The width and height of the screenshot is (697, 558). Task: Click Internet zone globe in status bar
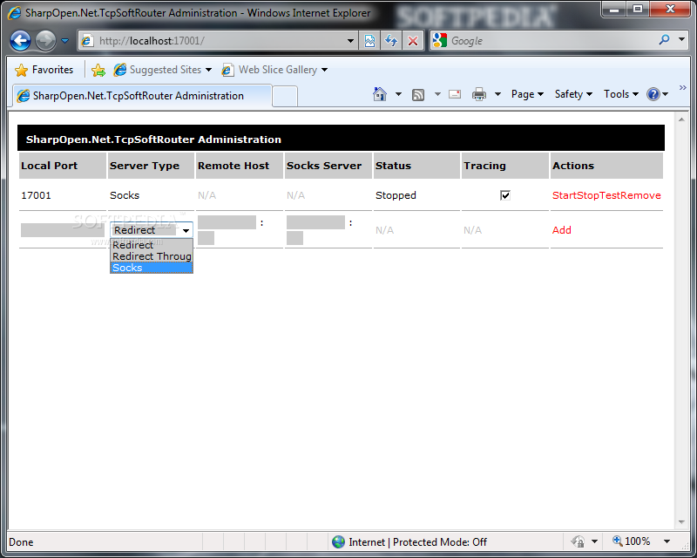coord(339,541)
